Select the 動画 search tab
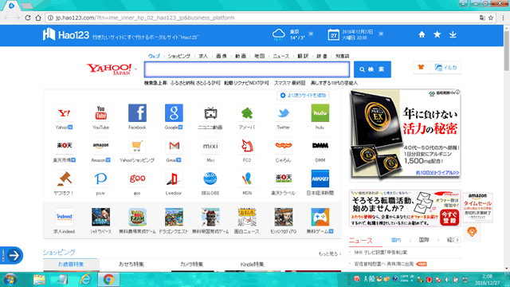The image size is (510, 287). 241,56
